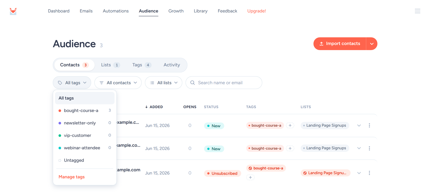This screenshot has height=193, width=435.
Task: Click blocked icon on unsubscribed bought-course-a tag
Action: [x=250, y=168]
